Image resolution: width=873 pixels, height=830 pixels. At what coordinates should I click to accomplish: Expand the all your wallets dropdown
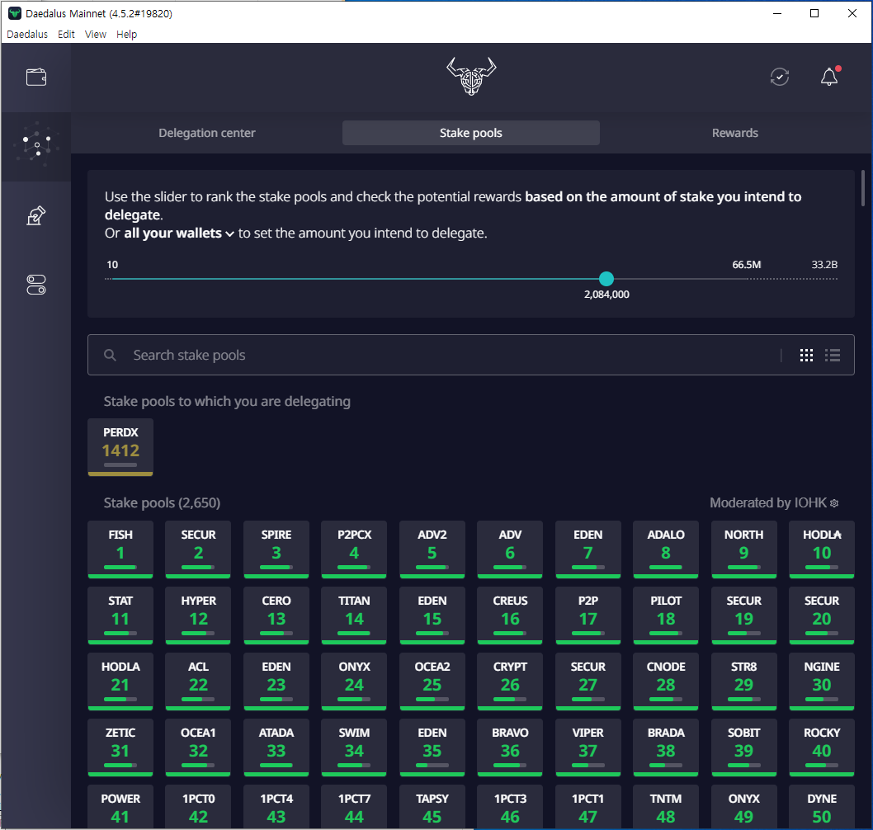pyautogui.click(x=179, y=233)
